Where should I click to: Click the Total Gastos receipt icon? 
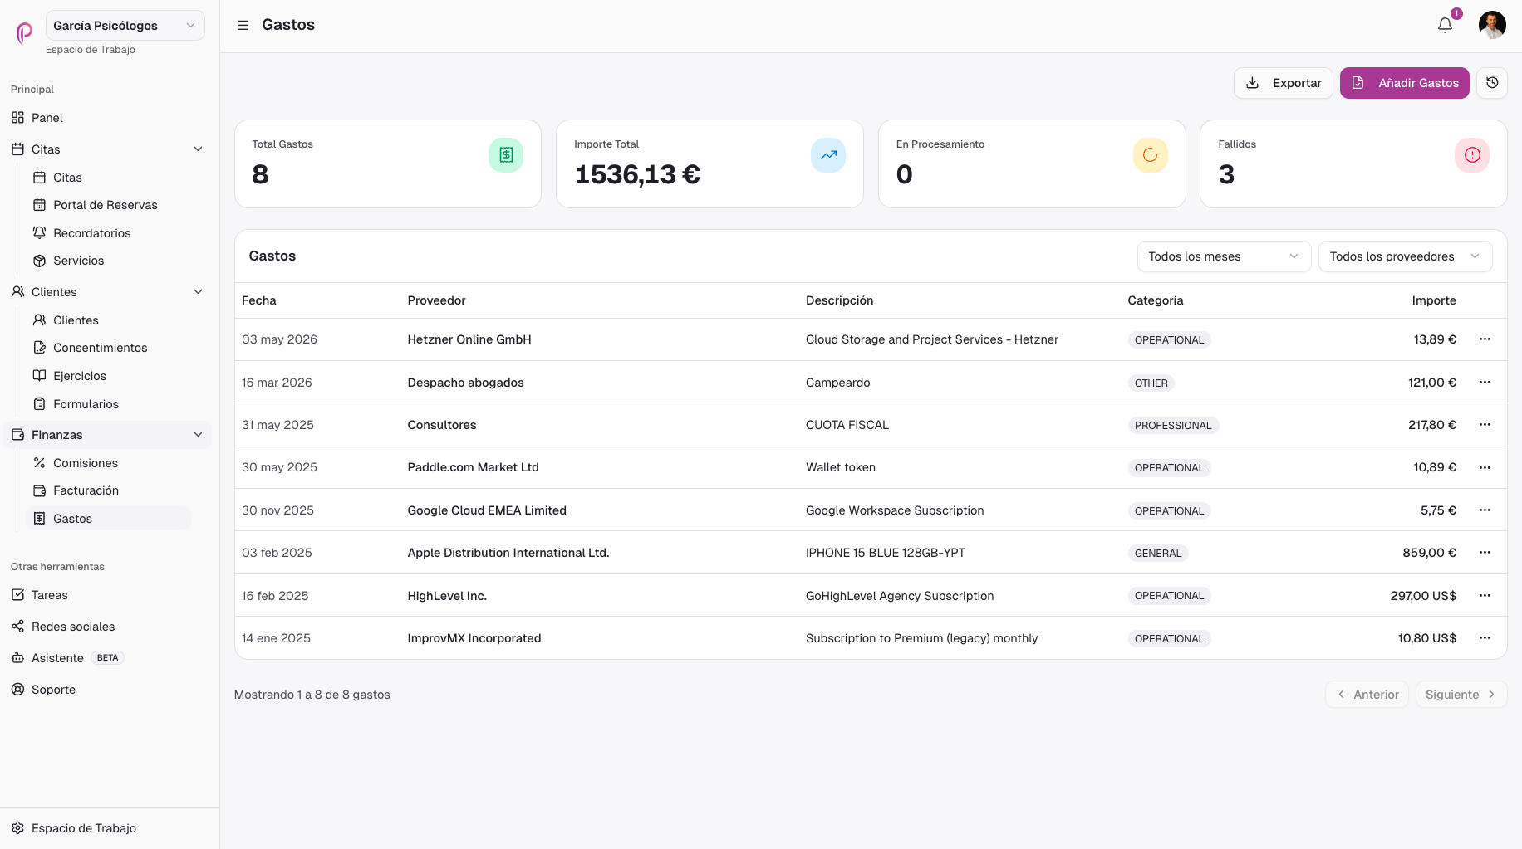[x=506, y=155]
